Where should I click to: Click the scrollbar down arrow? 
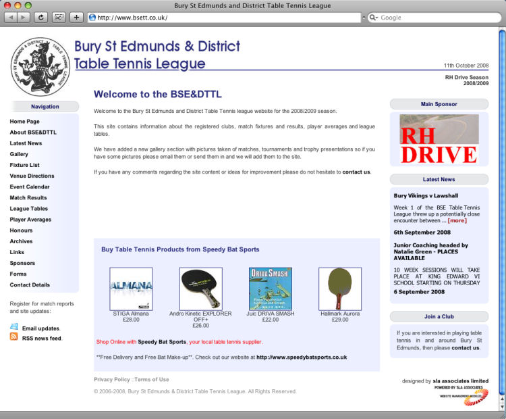point(502,408)
